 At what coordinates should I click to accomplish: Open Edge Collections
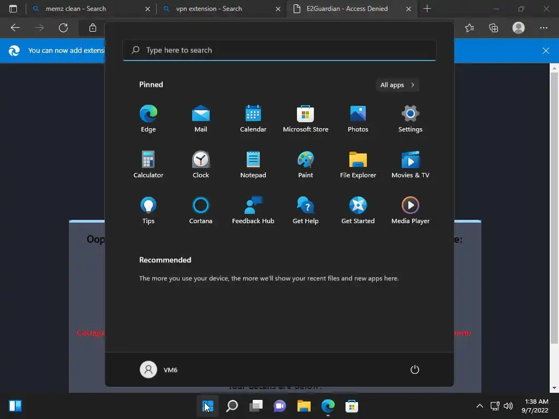tap(493, 28)
